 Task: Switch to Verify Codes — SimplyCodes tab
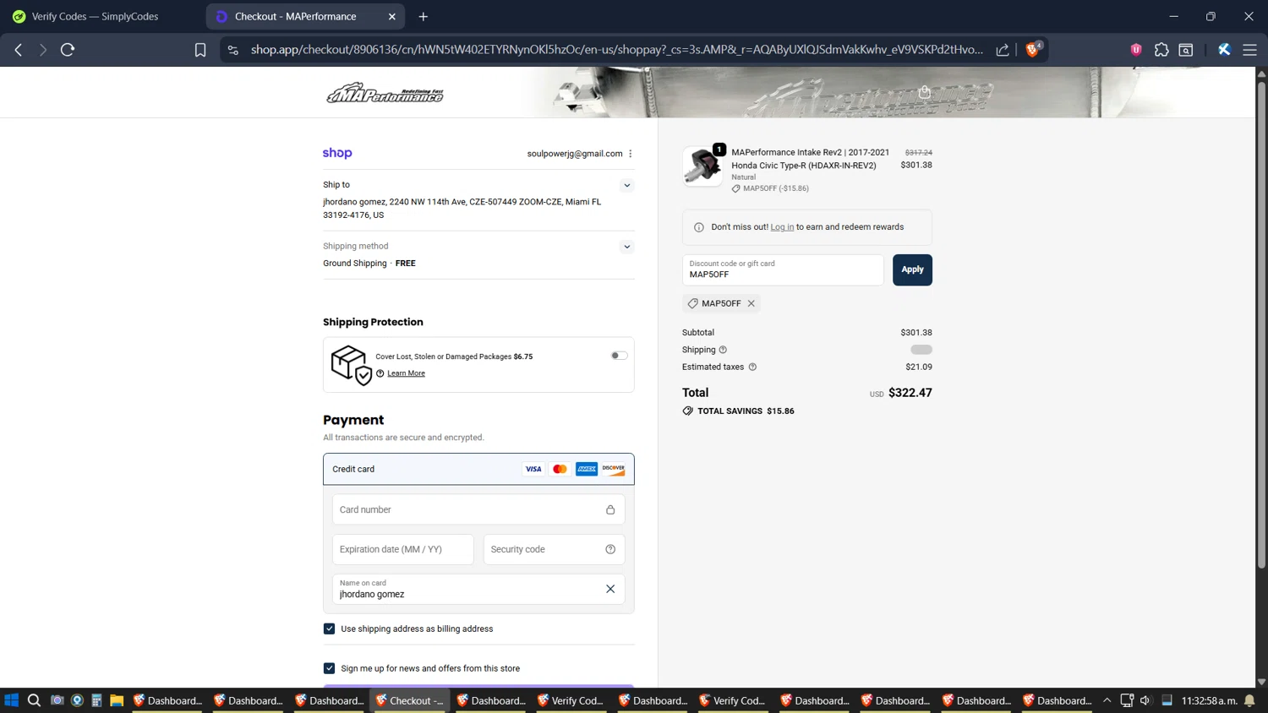(95, 16)
